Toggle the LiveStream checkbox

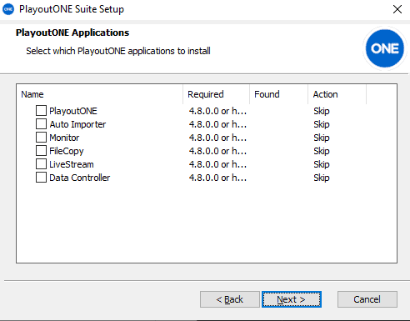[41, 164]
